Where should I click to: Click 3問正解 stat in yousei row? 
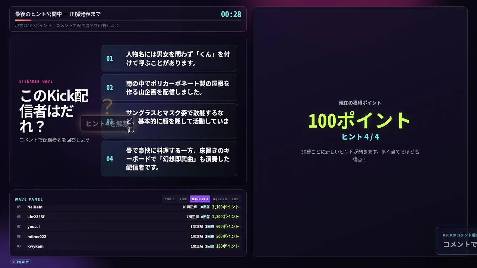(197, 227)
